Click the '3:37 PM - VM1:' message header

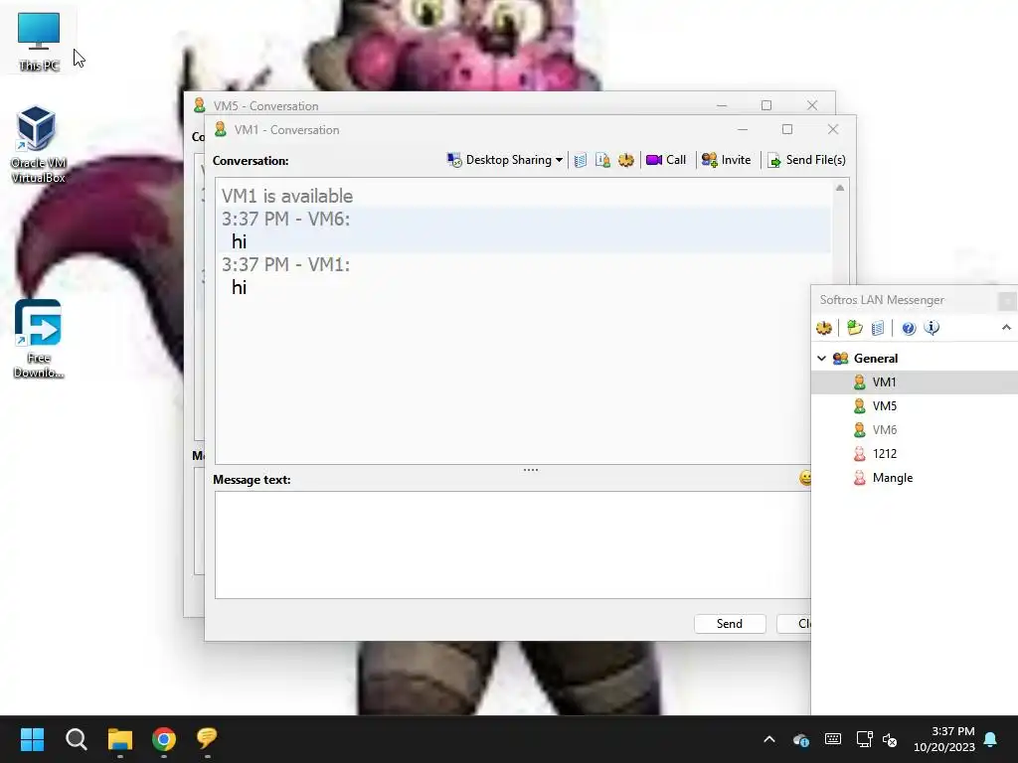click(x=285, y=264)
